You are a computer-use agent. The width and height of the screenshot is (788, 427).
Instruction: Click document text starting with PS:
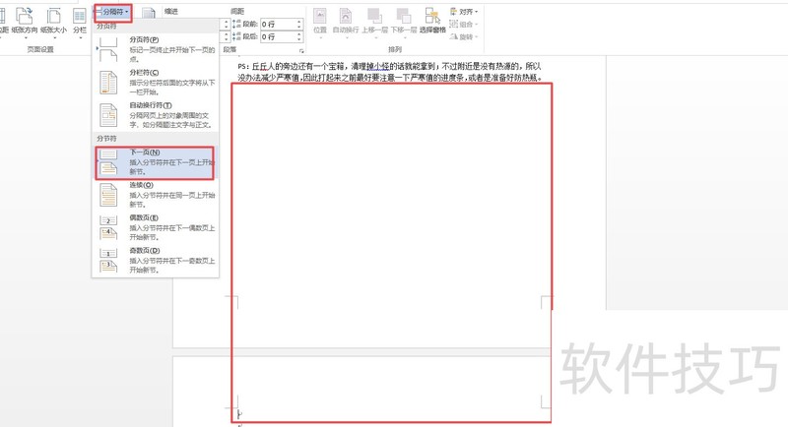(x=390, y=72)
